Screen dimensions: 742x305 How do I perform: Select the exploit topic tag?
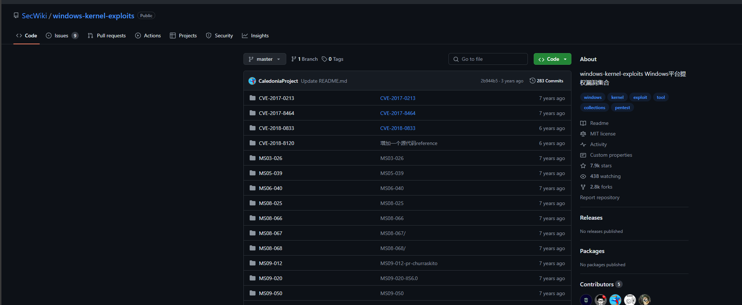(x=640, y=97)
